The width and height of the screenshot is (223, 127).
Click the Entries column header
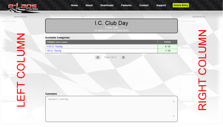[x=167, y=42]
